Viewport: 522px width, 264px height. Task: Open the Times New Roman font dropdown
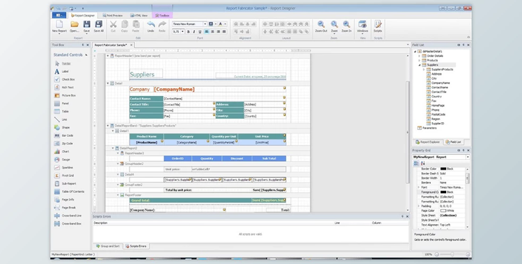click(x=205, y=24)
